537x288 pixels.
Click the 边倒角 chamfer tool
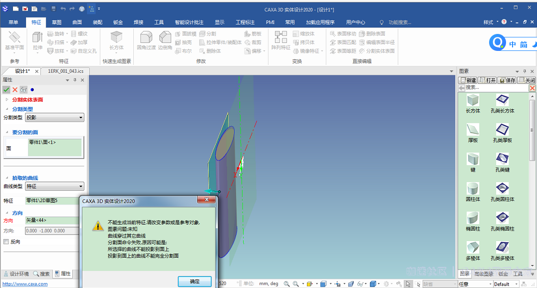pos(165,40)
